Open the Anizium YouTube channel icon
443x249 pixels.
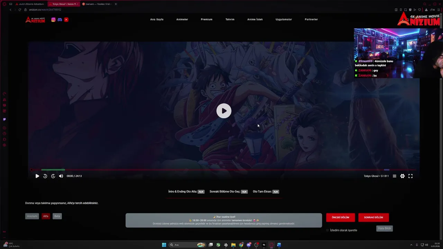[66, 20]
